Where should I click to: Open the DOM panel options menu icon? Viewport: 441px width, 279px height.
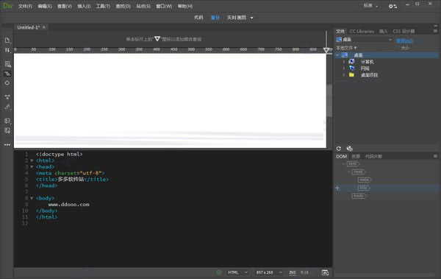click(435, 156)
